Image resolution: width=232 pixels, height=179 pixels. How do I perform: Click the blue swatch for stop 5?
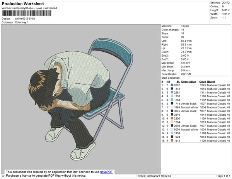point(172,100)
